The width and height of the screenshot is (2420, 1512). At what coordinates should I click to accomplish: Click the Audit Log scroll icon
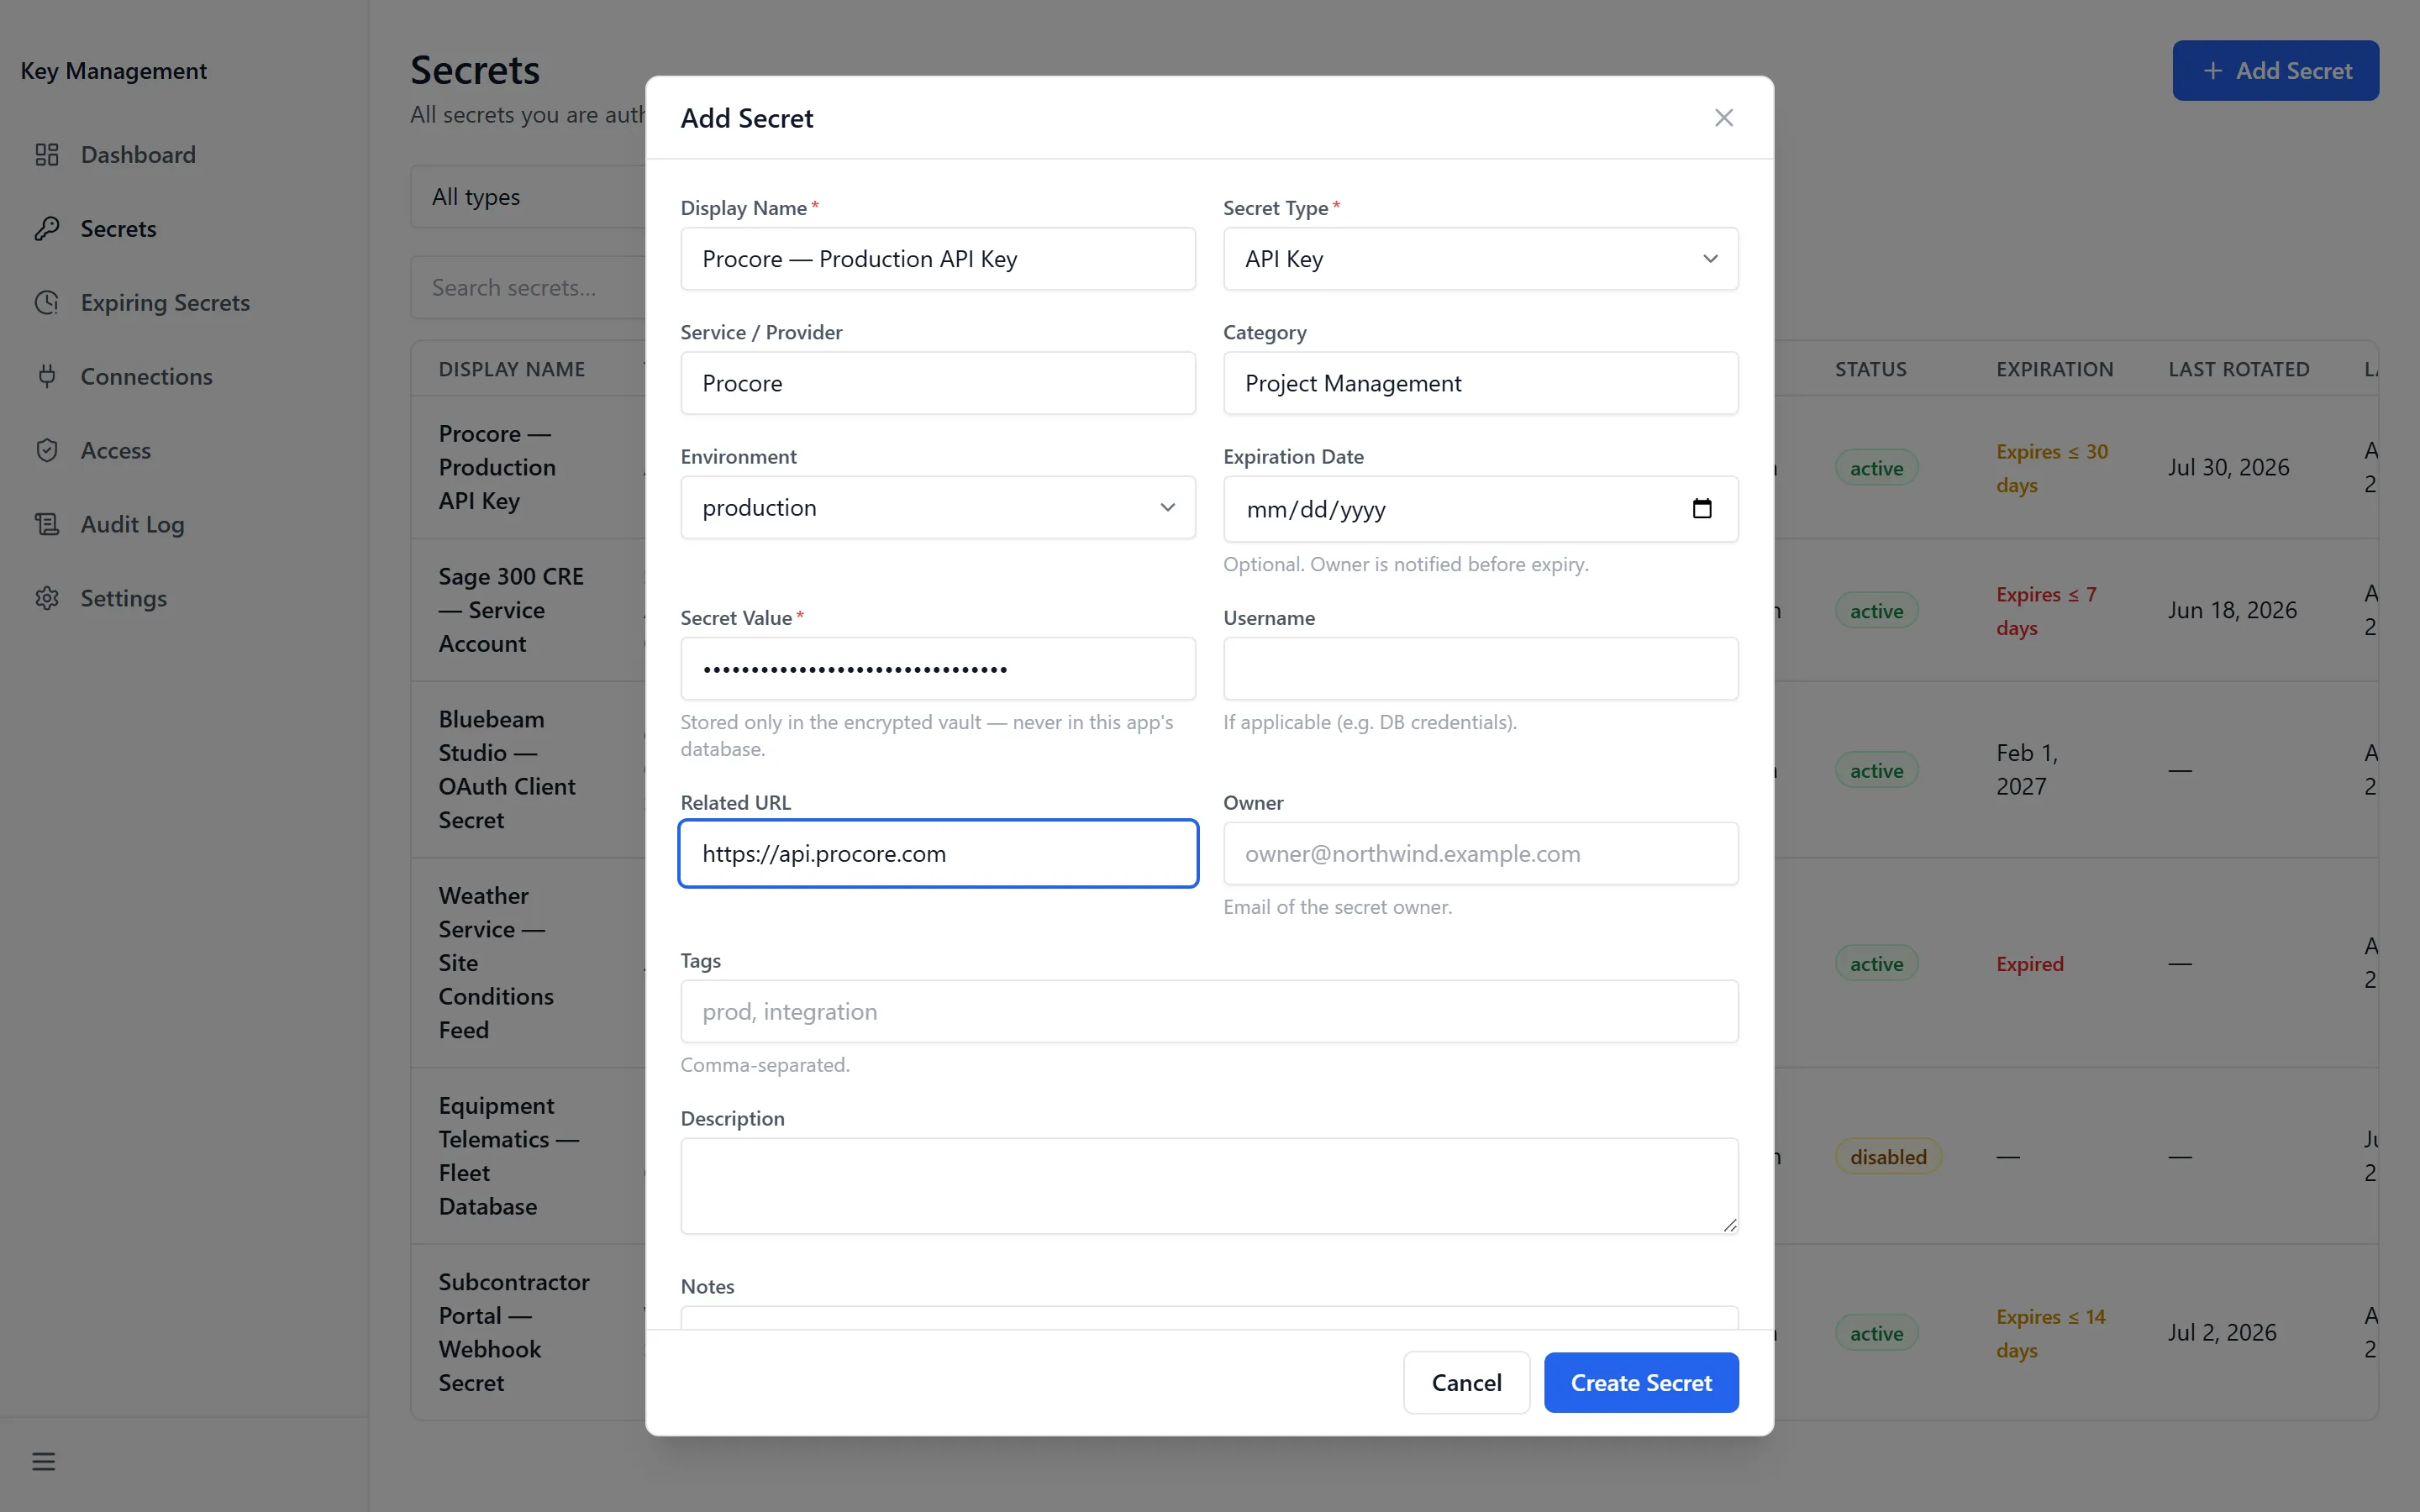tap(47, 524)
